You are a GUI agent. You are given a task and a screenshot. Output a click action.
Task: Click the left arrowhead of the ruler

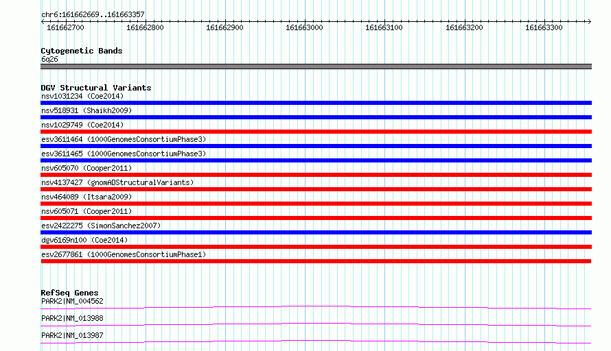tap(43, 21)
